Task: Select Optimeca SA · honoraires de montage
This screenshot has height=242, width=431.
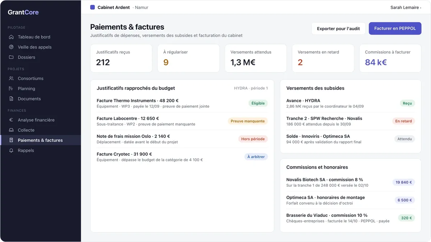Action: [351, 200]
